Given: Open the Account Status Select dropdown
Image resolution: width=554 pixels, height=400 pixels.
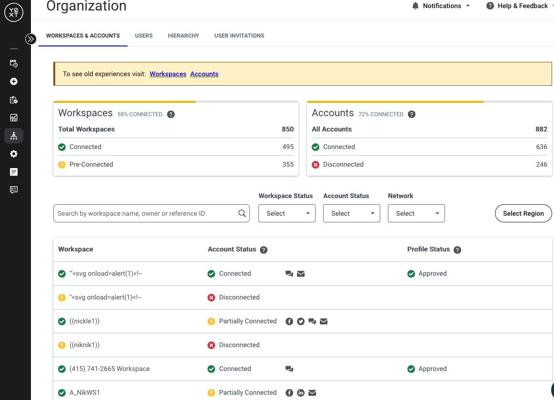Looking at the screenshot, I should click(x=352, y=213).
